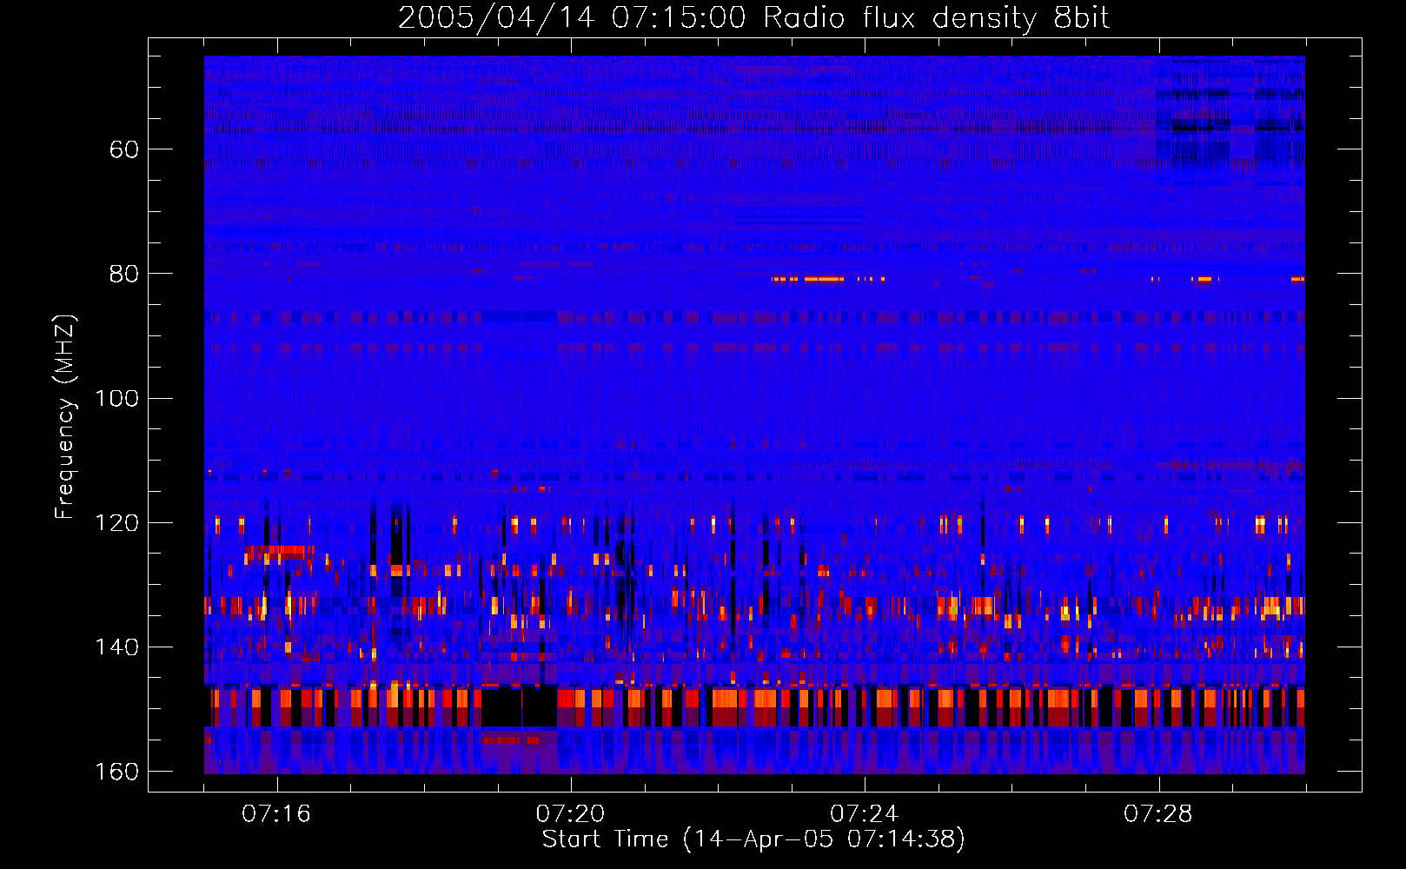
Task: Click the 100 frequency tick label
Action: pos(116,399)
